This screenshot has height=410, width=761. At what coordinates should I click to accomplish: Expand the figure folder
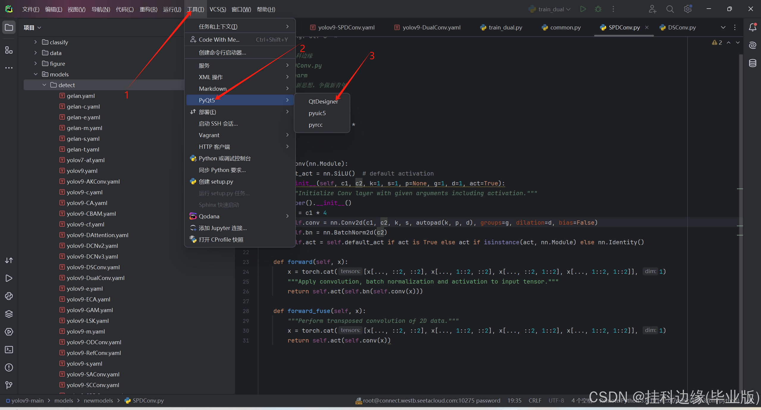tap(36, 63)
